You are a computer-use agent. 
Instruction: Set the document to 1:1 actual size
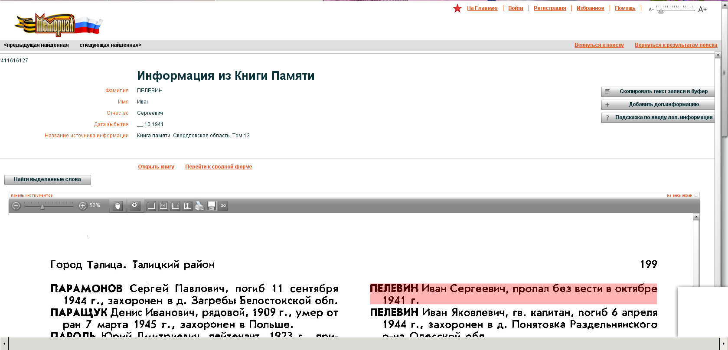coord(163,206)
